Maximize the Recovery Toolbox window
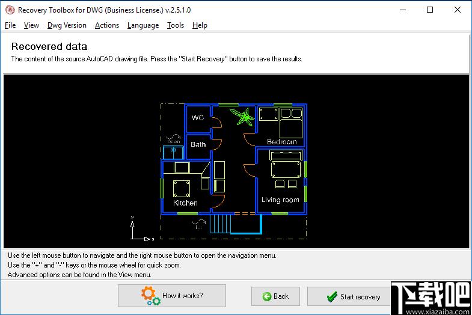 pyautogui.click(x=430, y=10)
